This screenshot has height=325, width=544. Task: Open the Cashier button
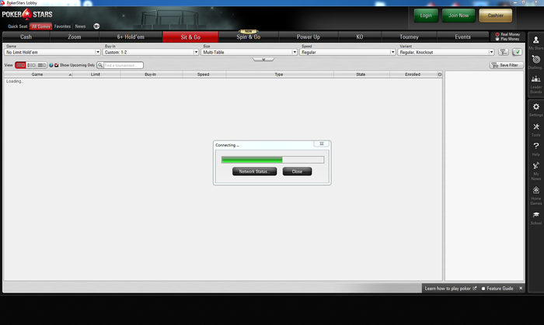pyautogui.click(x=496, y=16)
